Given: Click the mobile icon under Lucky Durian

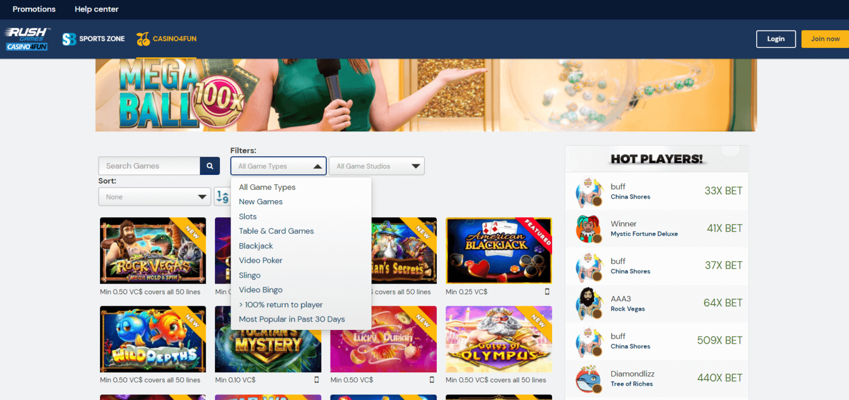Looking at the screenshot, I should [432, 380].
